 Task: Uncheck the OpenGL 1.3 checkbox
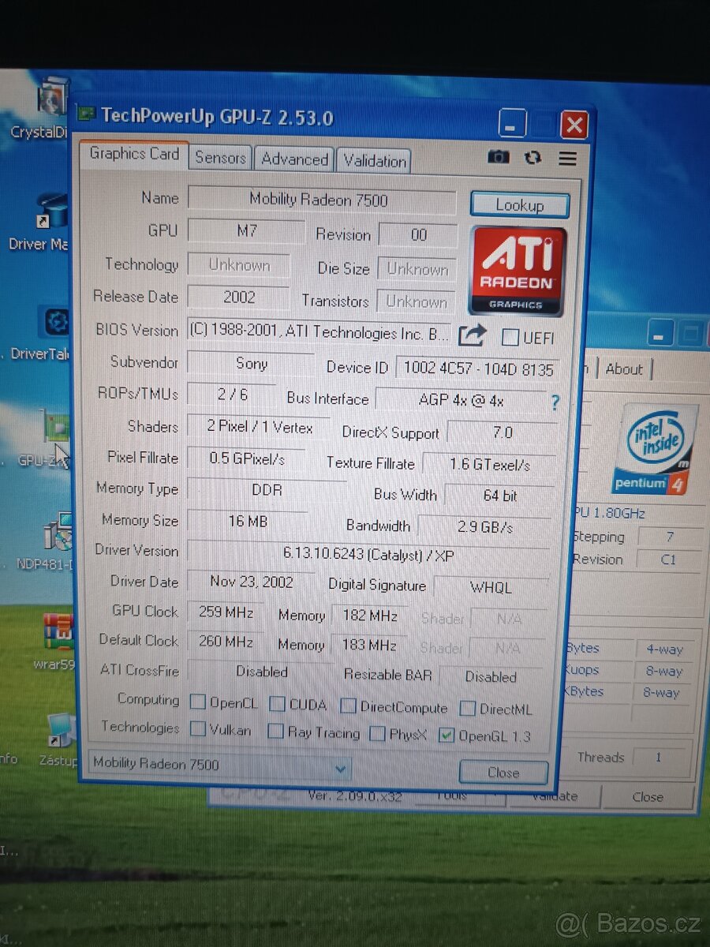pos(447,736)
